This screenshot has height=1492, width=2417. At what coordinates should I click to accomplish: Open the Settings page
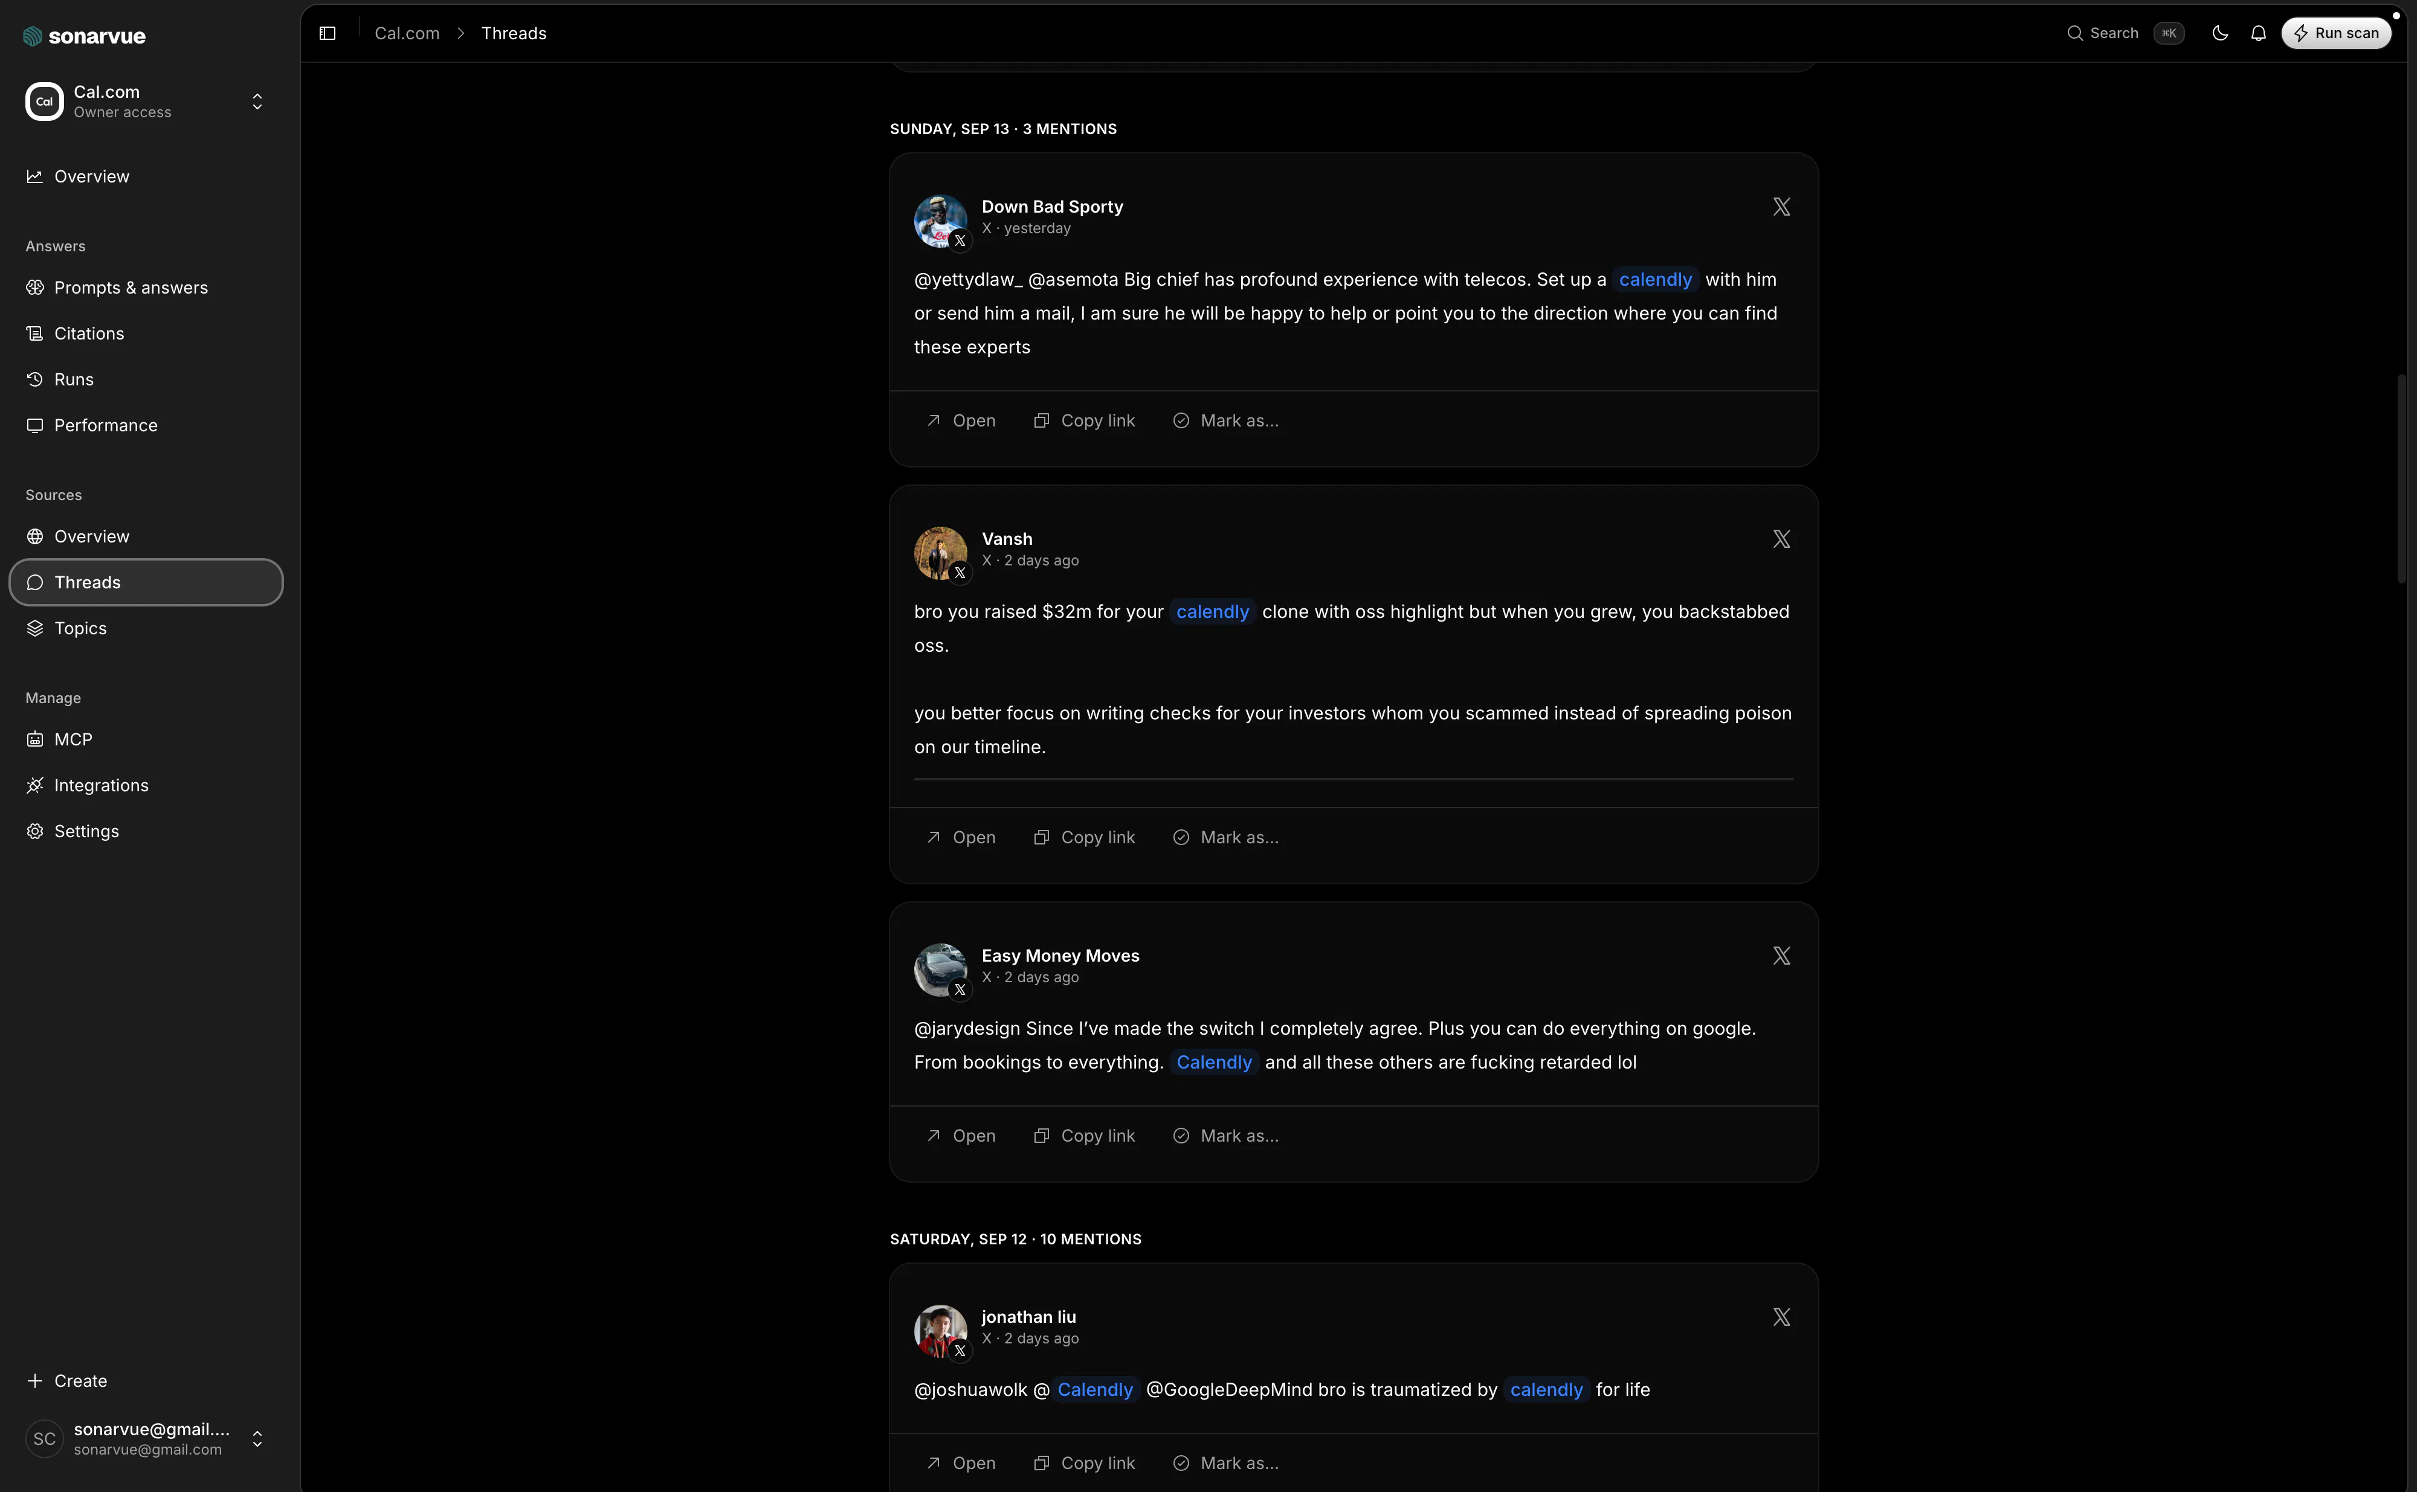coord(146,832)
